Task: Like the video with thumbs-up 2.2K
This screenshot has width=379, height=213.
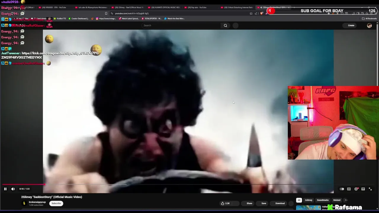Action: click(x=225, y=203)
